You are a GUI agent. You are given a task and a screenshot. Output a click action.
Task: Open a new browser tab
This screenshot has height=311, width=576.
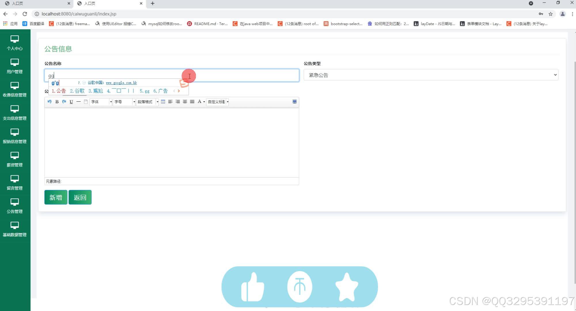click(x=153, y=3)
